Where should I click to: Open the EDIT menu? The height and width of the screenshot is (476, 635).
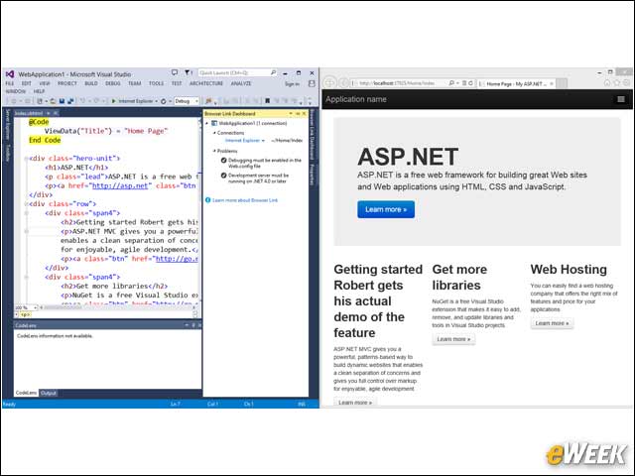click(x=27, y=83)
